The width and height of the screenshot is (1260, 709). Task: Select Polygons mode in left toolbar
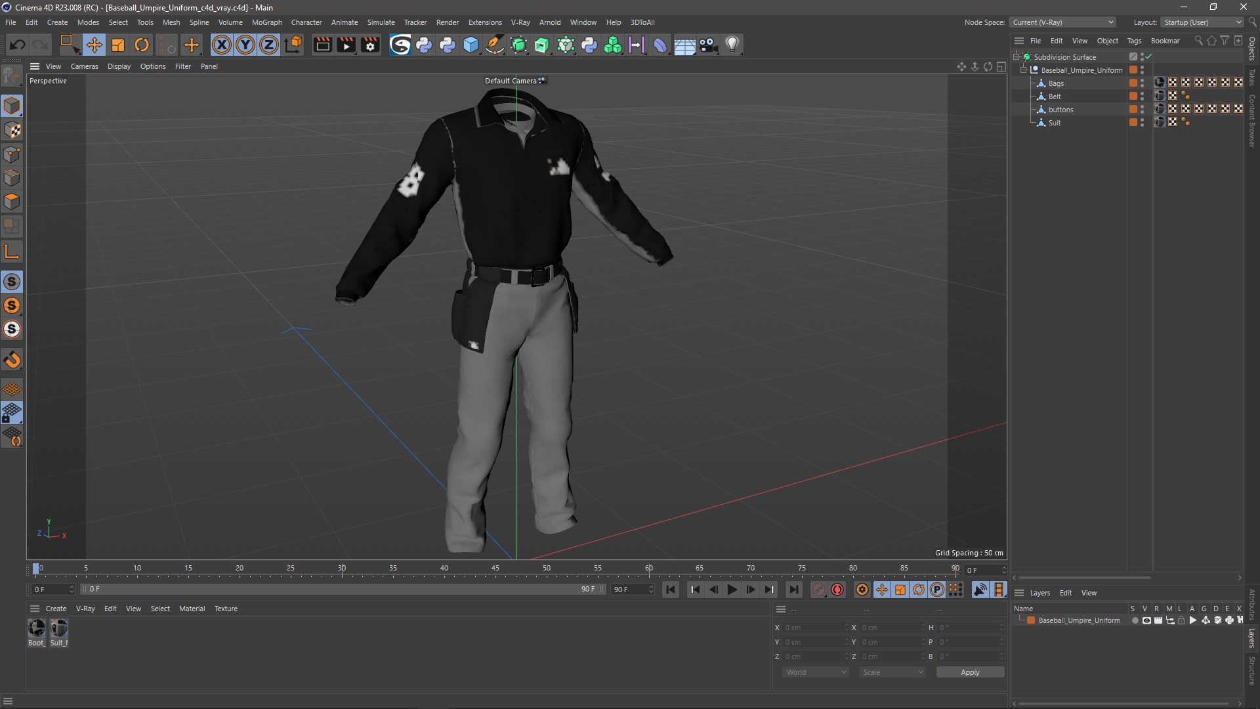pyautogui.click(x=12, y=202)
